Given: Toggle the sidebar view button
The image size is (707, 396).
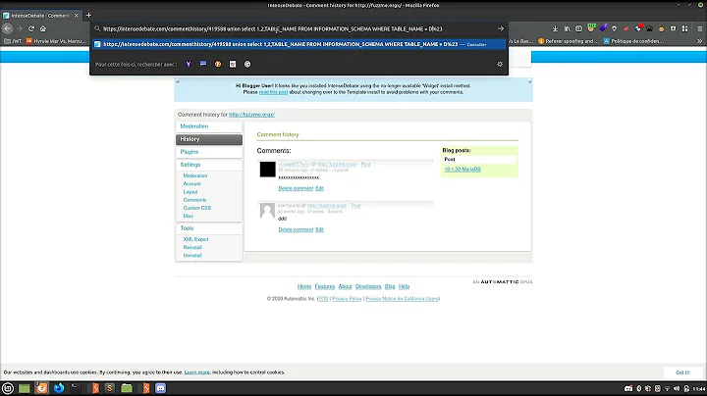Looking at the screenshot, I should (579, 28).
